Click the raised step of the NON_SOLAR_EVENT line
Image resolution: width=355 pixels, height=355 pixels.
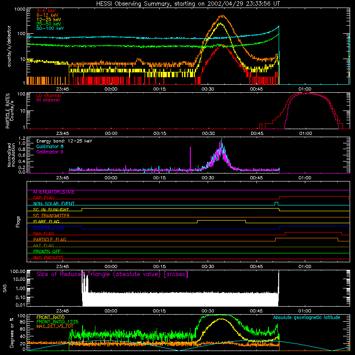[276, 202]
